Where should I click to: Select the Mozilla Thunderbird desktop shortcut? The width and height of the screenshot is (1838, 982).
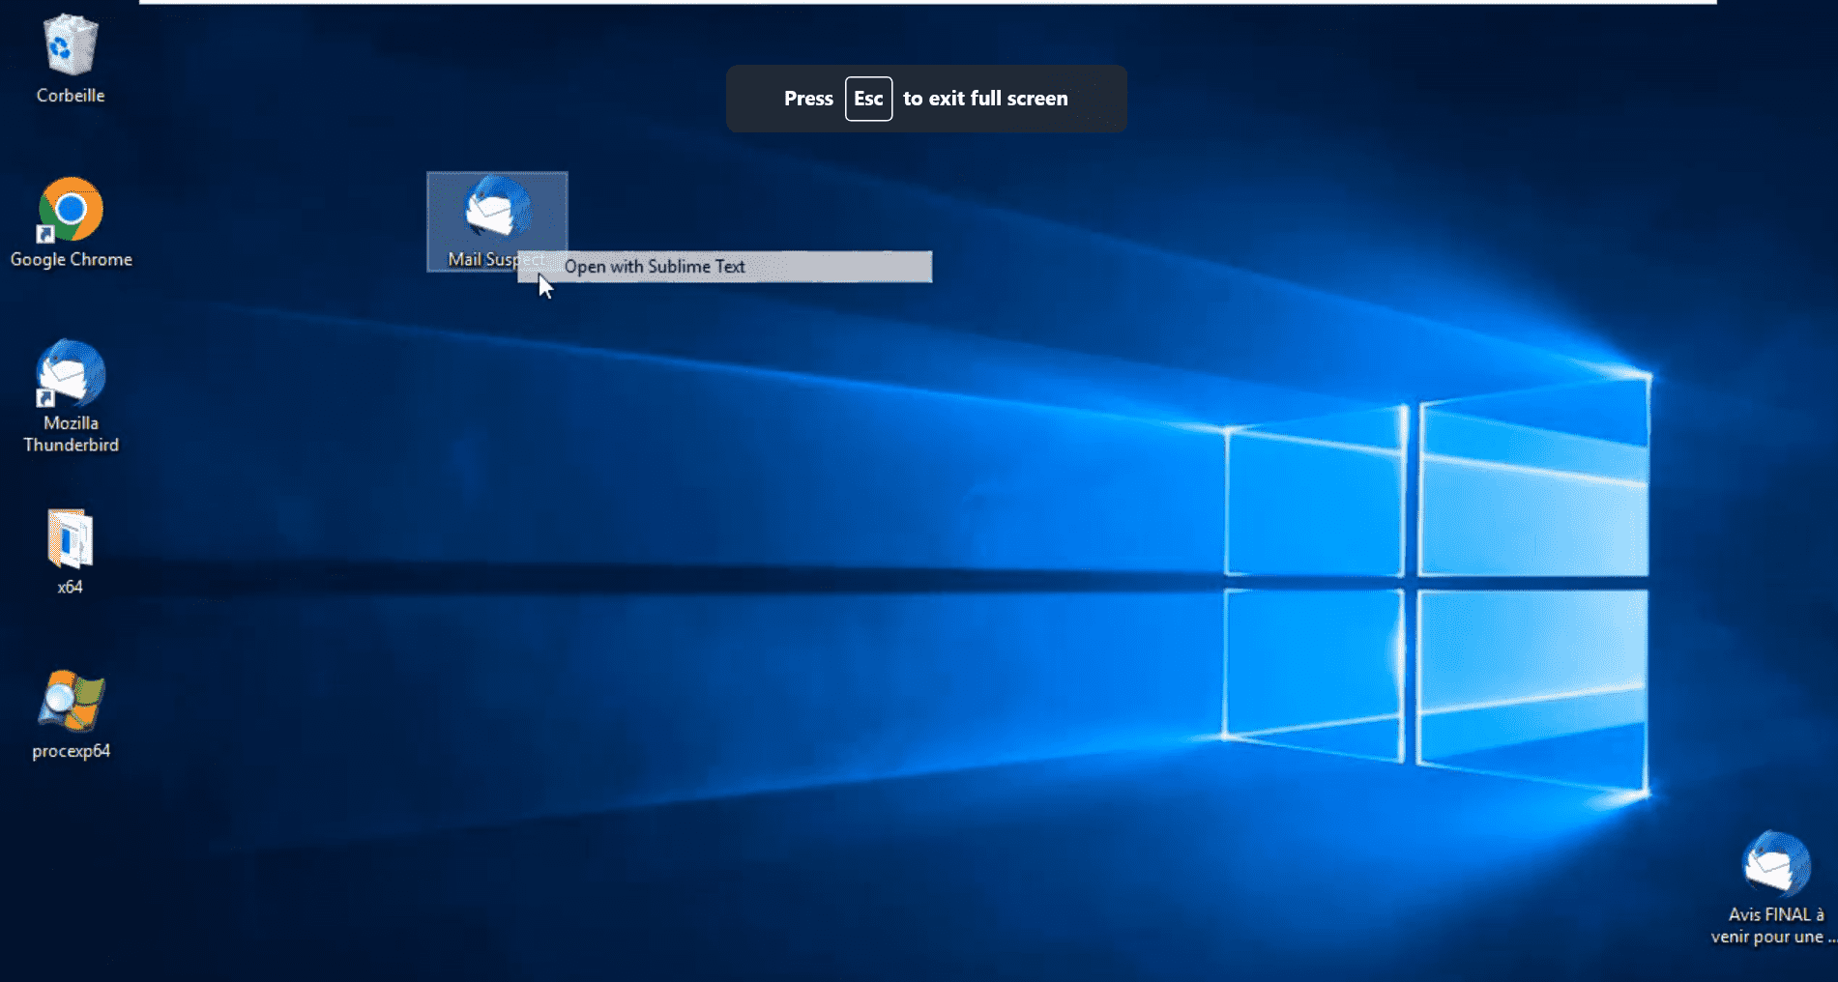click(71, 373)
